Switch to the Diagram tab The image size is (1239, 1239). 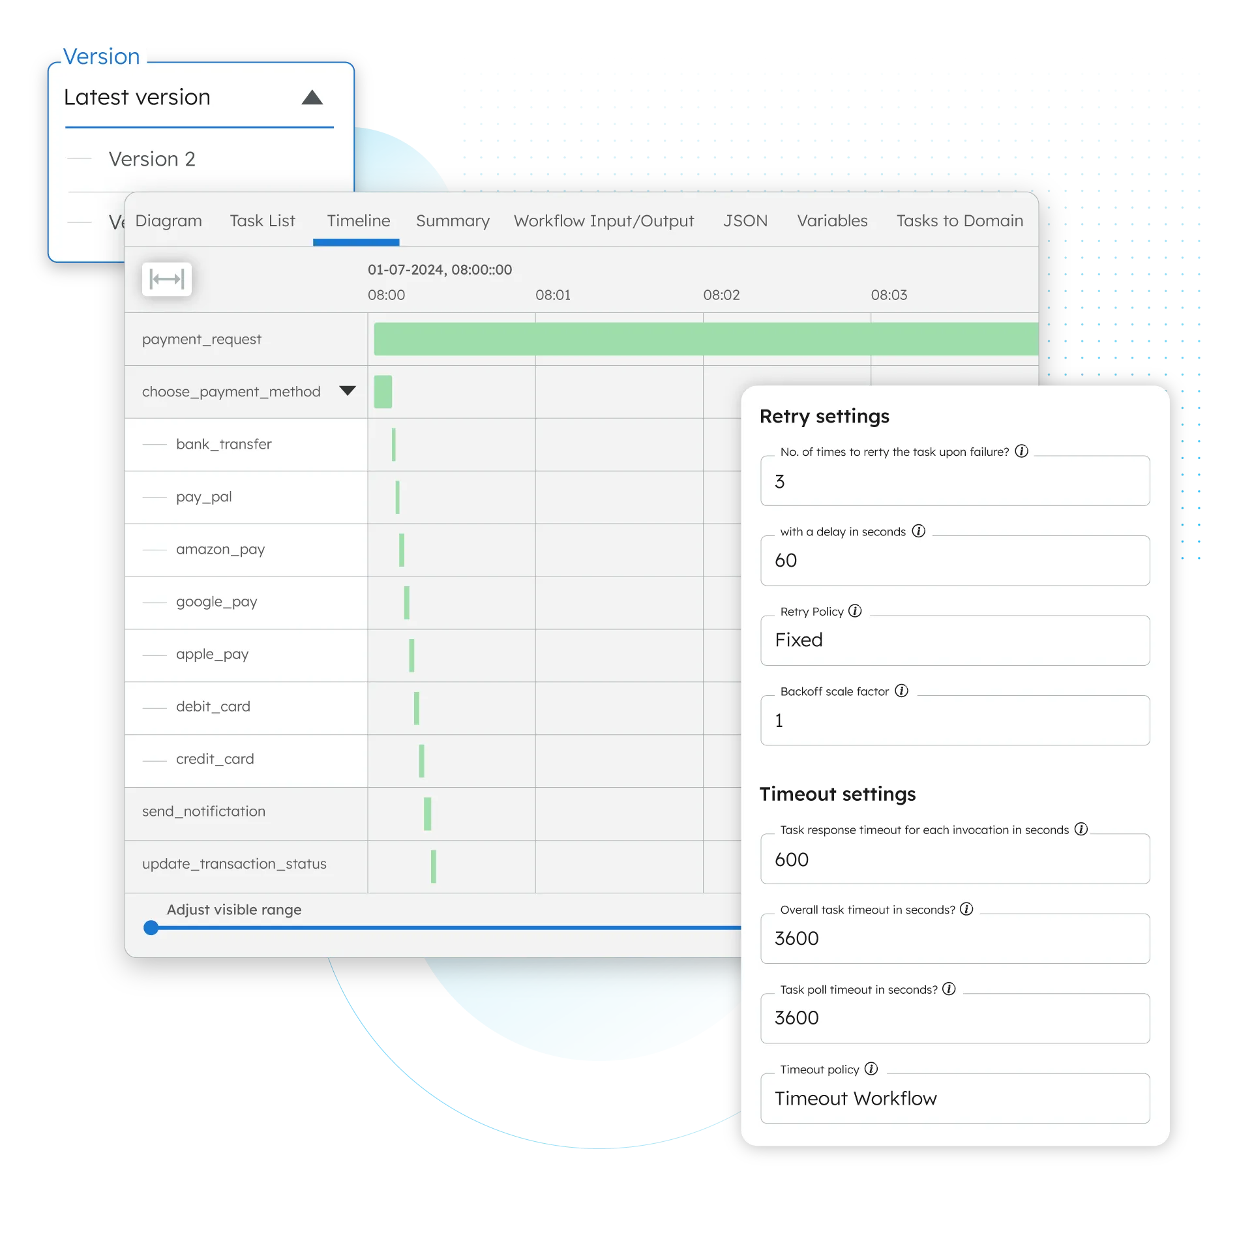[169, 221]
